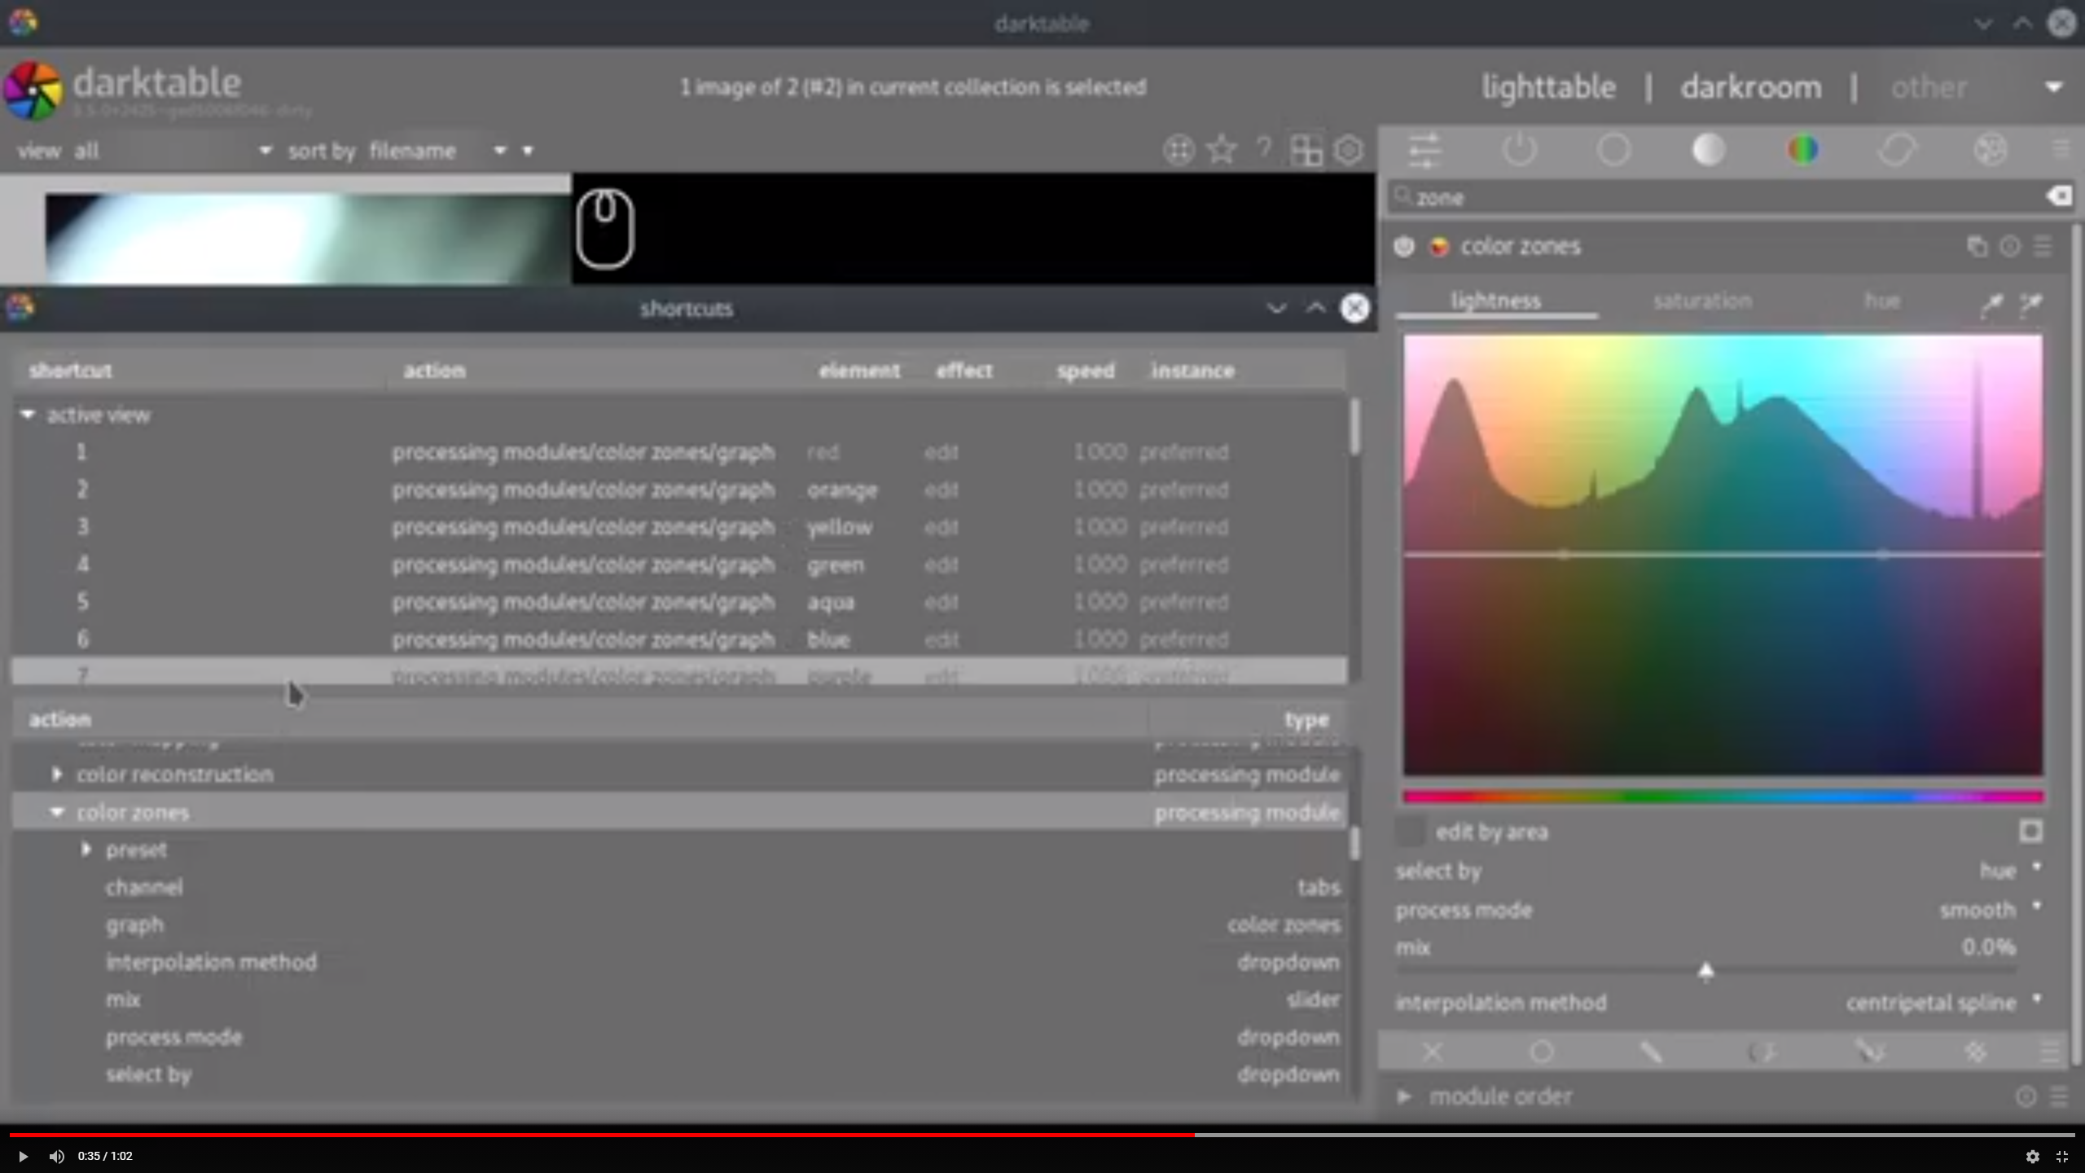Select the interpolation method action row
Image resolution: width=2085 pixels, height=1173 pixels.
click(211, 962)
